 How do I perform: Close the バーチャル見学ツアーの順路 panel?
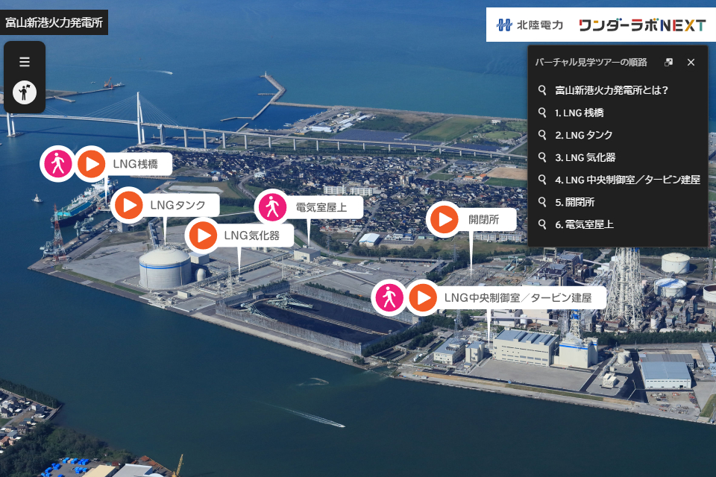click(x=691, y=63)
